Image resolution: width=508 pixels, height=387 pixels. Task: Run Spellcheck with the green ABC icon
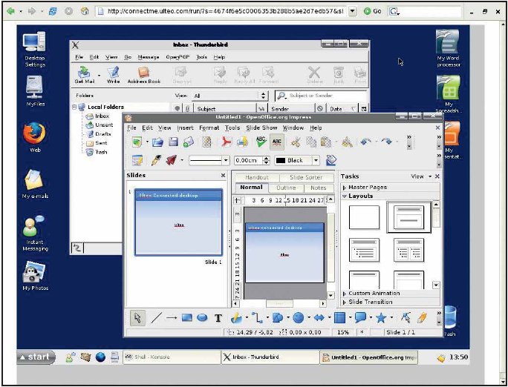(261, 142)
